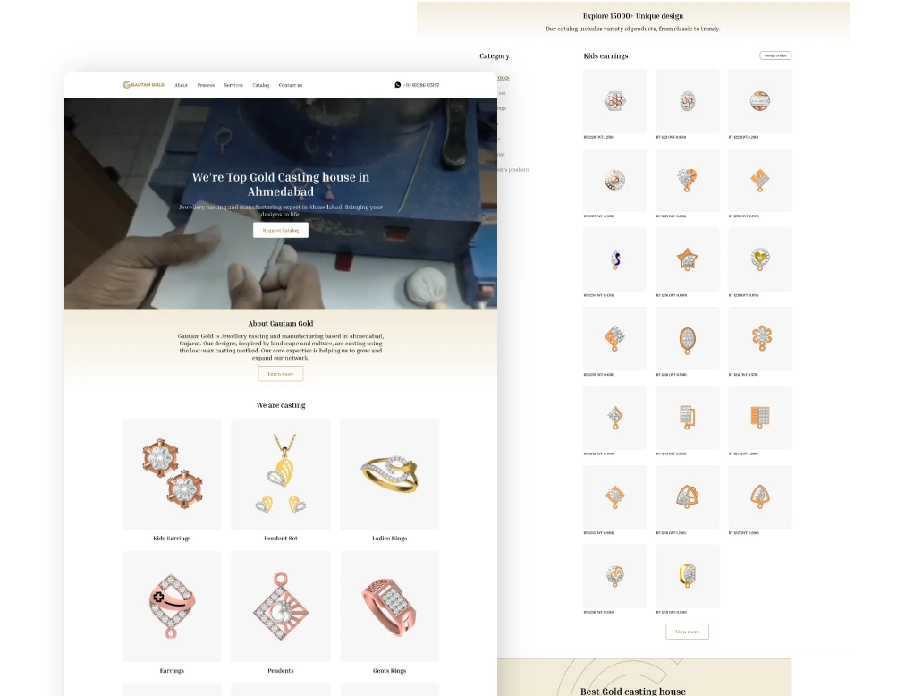
Task: Open the Services nav item
Action: tap(233, 85)
